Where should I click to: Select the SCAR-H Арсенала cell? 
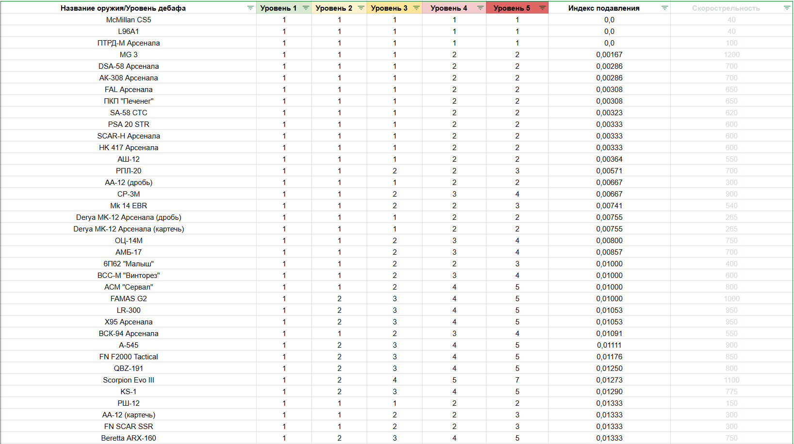tap(129, 136)
